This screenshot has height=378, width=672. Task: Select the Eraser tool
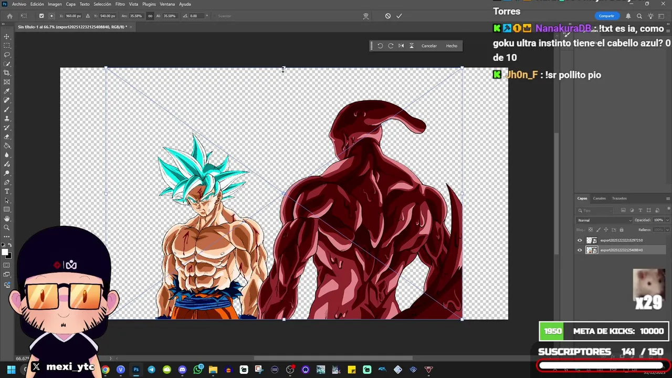click(7, 136)
